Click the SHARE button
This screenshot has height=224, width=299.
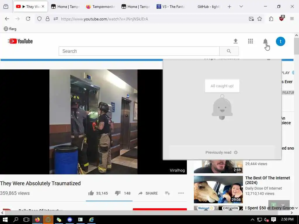[148, 193]
